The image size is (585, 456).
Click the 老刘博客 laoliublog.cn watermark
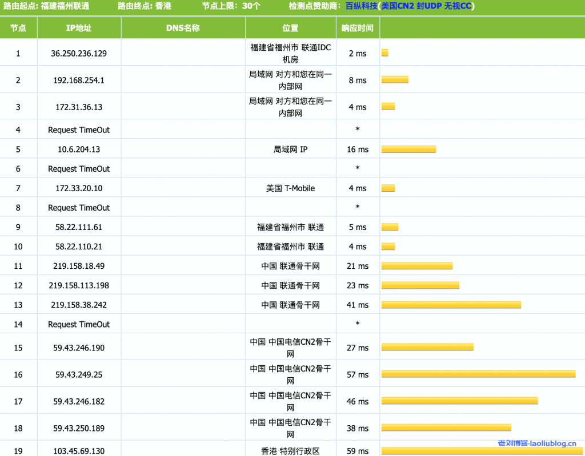coord(536,443)
